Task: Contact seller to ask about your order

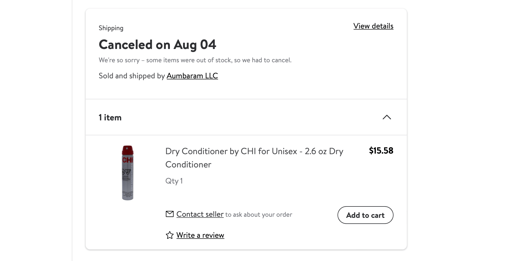Action: tap(200, 214)
